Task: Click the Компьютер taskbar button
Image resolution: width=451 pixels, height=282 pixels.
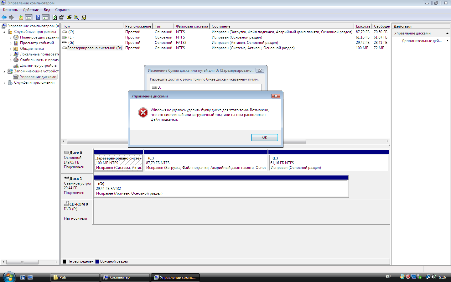Action: coord(125,277)
